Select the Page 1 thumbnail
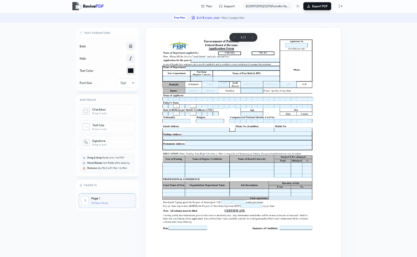 [x=107, y=201]
